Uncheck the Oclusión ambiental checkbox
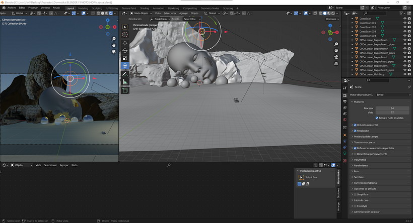Screen dimensions: 413x223 coord(355,125)
